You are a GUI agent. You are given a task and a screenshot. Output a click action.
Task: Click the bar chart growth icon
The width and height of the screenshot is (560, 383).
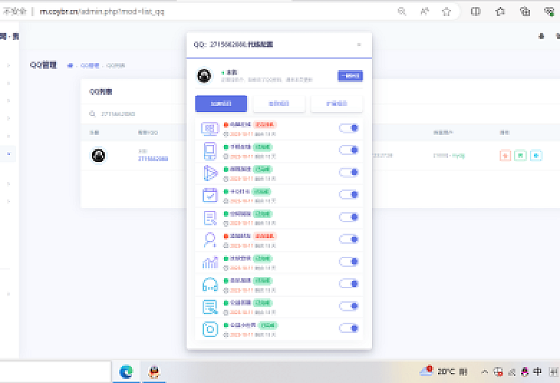(210, 262)
